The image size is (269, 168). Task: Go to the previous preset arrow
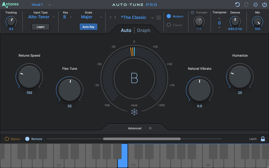(x=110, y=17)
